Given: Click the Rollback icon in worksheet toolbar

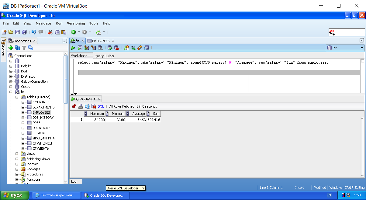Looking at the screenshot, I should [x=116, y=48].
